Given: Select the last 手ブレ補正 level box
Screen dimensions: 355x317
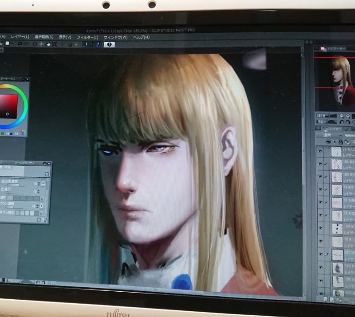Looking at the screenshot, I should pos(37,213).
